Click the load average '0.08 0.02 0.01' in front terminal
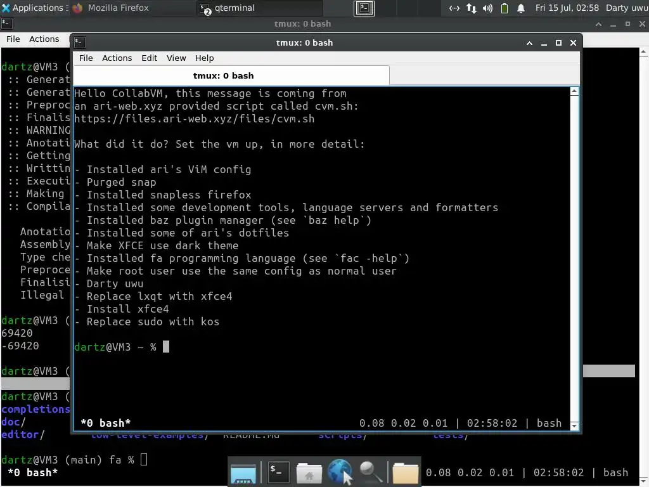 (403, 423)
